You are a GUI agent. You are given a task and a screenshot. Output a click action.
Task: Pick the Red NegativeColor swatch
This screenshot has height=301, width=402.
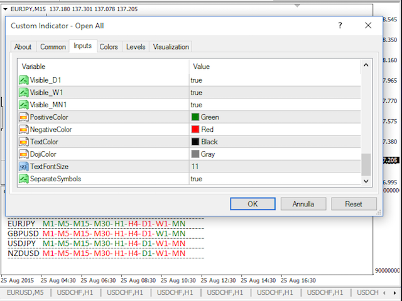click(195, 129)
